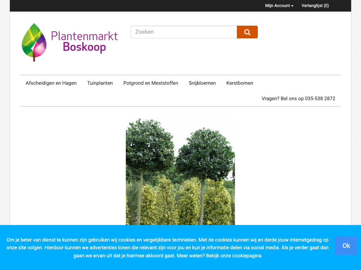This screenshot has height=270, width=361.
Task: Click the topiary trees product image
Action: pos(180,171)
